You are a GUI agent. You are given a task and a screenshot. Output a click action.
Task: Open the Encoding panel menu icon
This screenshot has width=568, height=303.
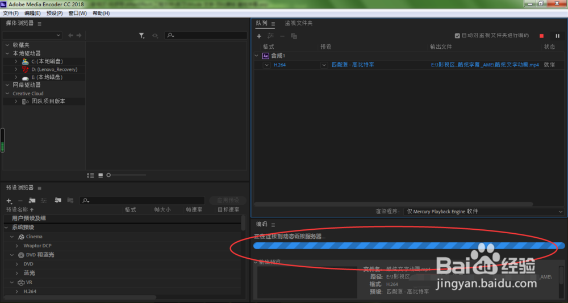(273, 225)
